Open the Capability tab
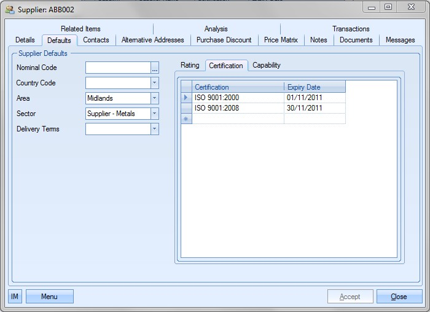Image resolution: width=430 pixels, height=312 pixels. click(x=267, y=65)
